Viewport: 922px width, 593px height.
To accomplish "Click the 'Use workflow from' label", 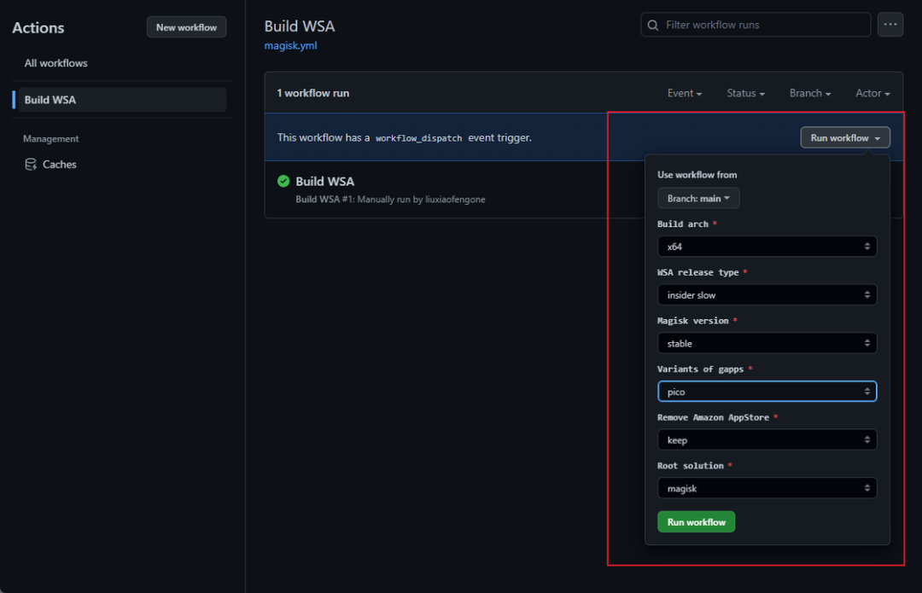I will tap(697, 175).
